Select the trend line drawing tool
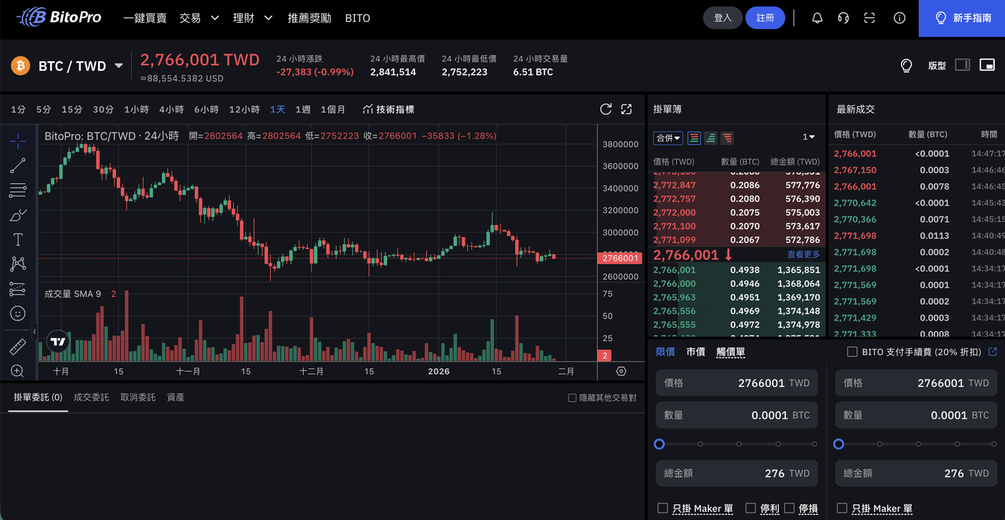Screen dimensions: 1005x520 [17, 165]
